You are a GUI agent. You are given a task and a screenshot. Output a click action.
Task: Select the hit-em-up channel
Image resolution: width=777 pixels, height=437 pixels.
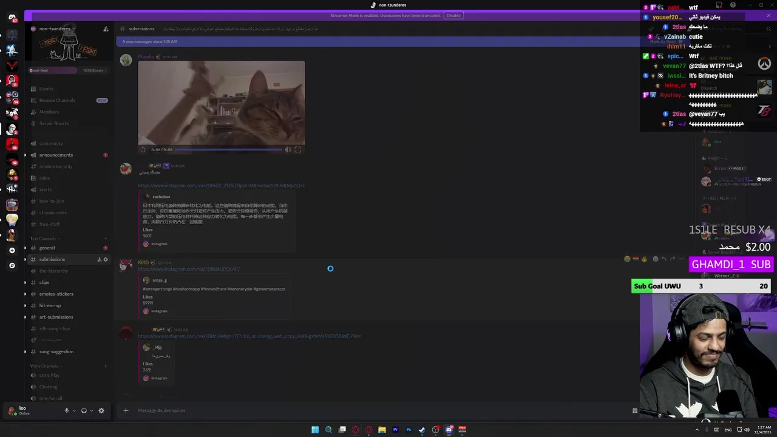69,305
